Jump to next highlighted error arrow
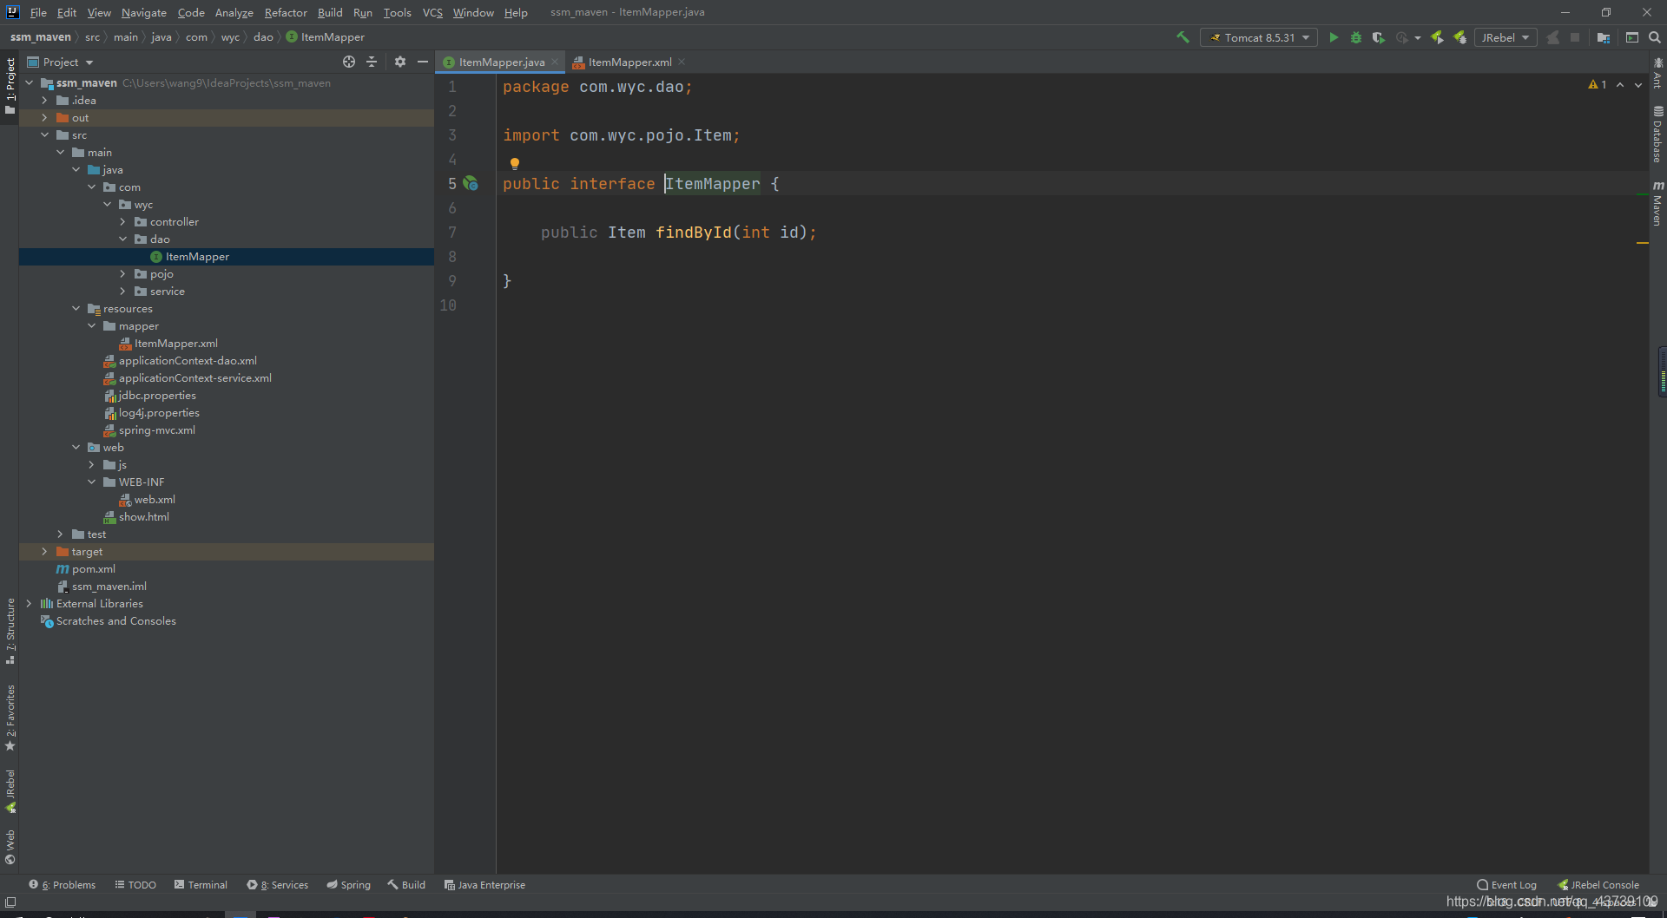Image resolution: width=1667 pixels, height=918 pixels. coord(1638,84)
